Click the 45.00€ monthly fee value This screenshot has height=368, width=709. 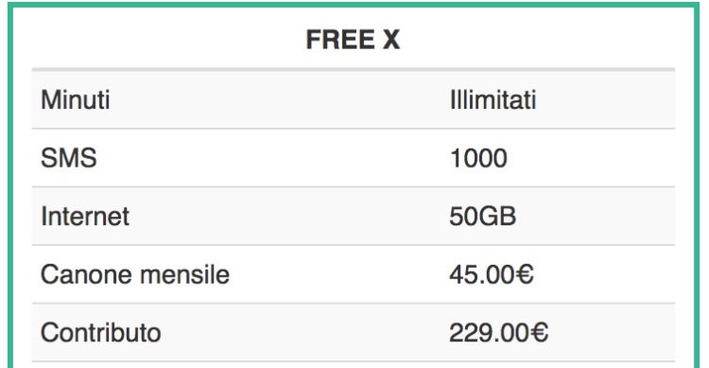coord(492,274)
